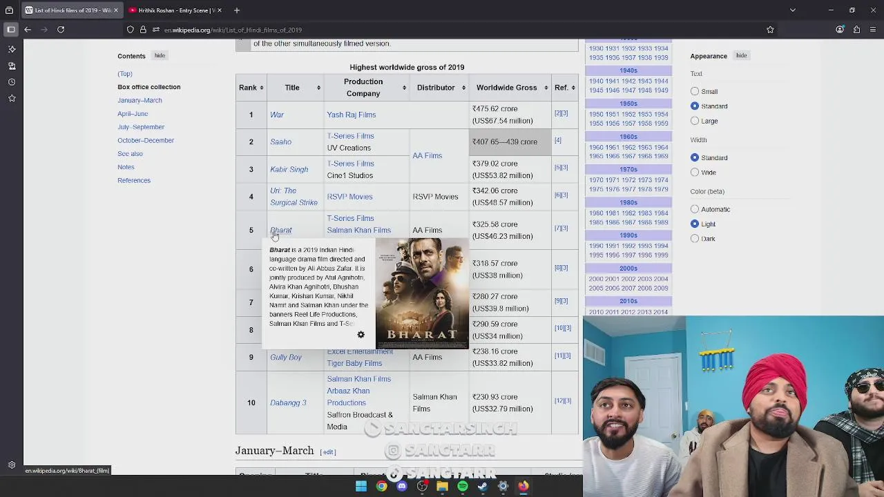
Task: Click the site security padlock icon
Action: point(143,30)
